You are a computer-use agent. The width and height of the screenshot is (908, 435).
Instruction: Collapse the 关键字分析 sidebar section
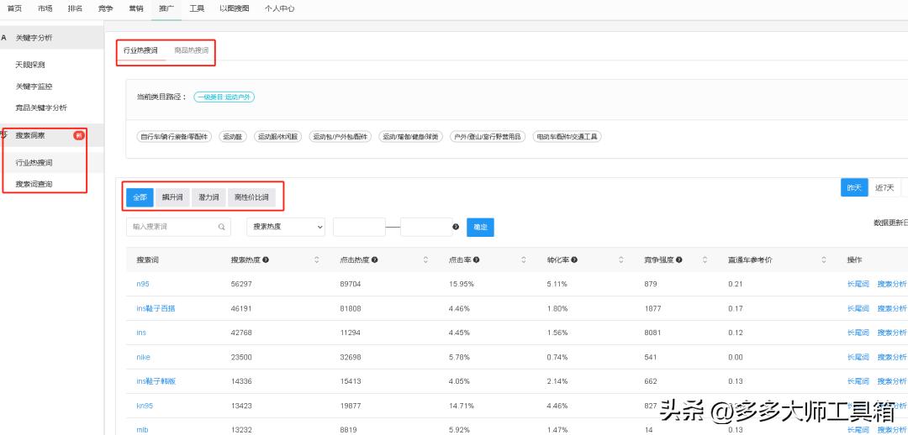click(x=34, y=38)
